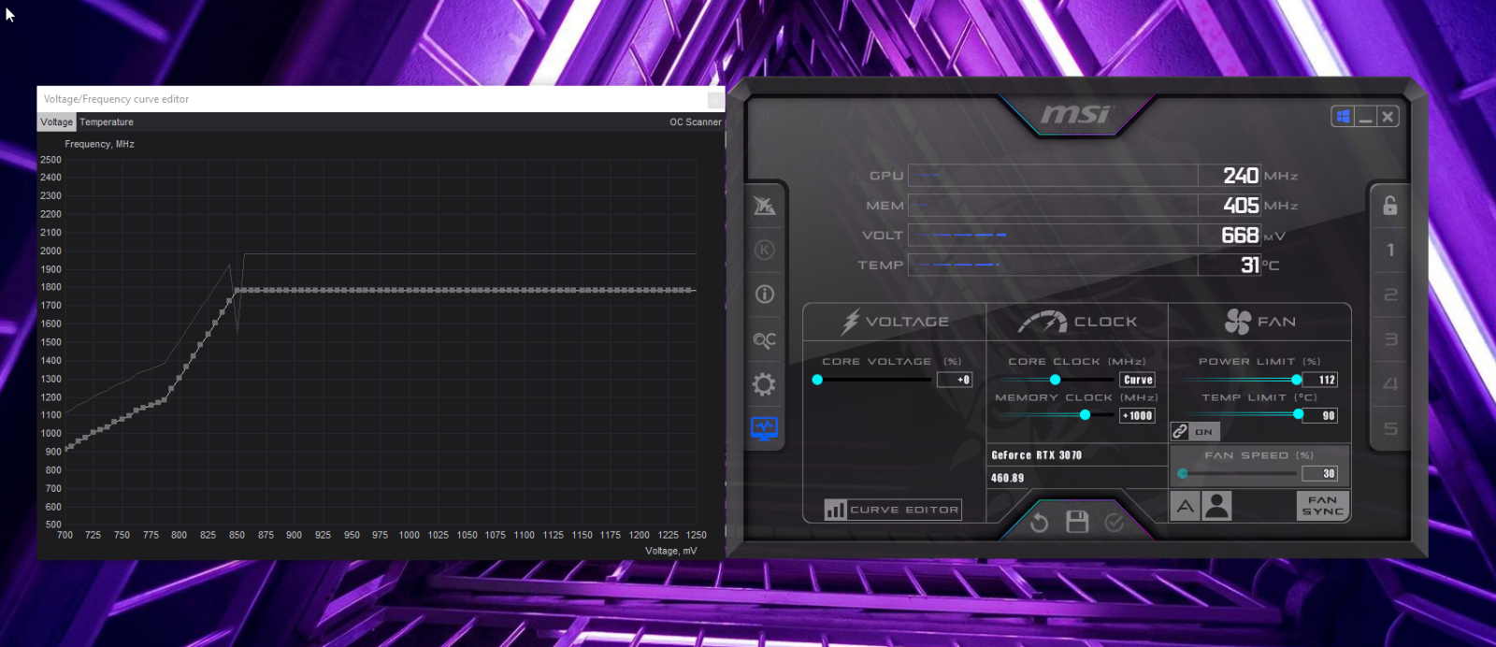Screen dimensions: 1496x647
Task: Reset settings with the circular arrow icon
Action: coord(1039,523)
